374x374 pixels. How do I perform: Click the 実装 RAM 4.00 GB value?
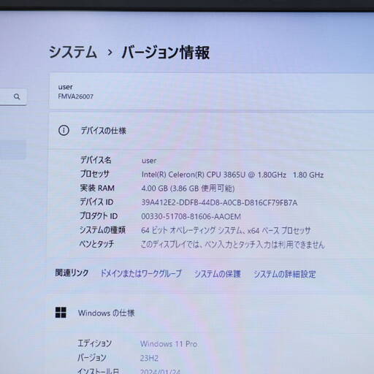tap(188, 188)
